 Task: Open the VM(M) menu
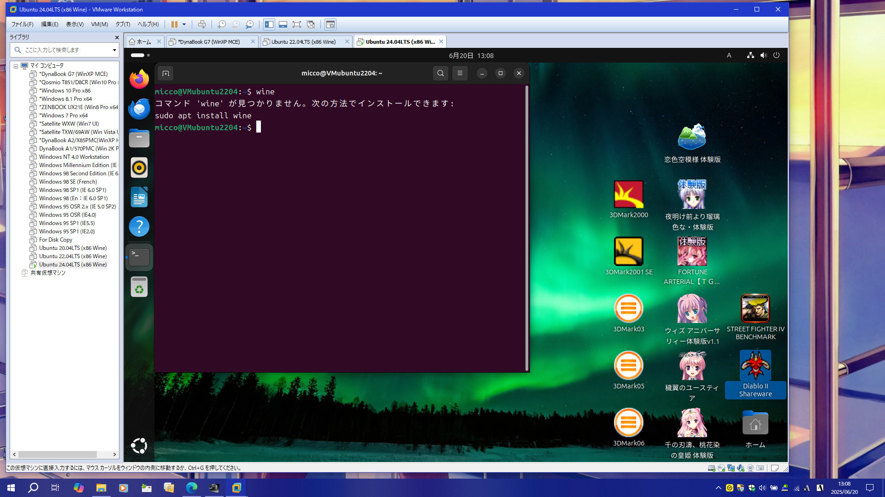pos(100,24)
